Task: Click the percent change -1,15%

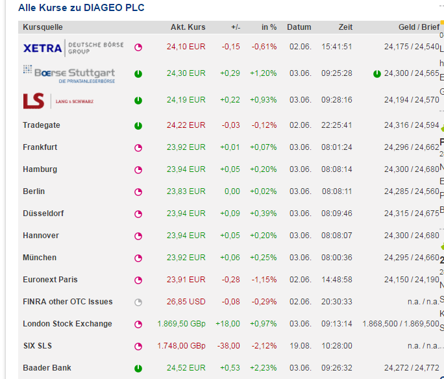Action: 264,280
